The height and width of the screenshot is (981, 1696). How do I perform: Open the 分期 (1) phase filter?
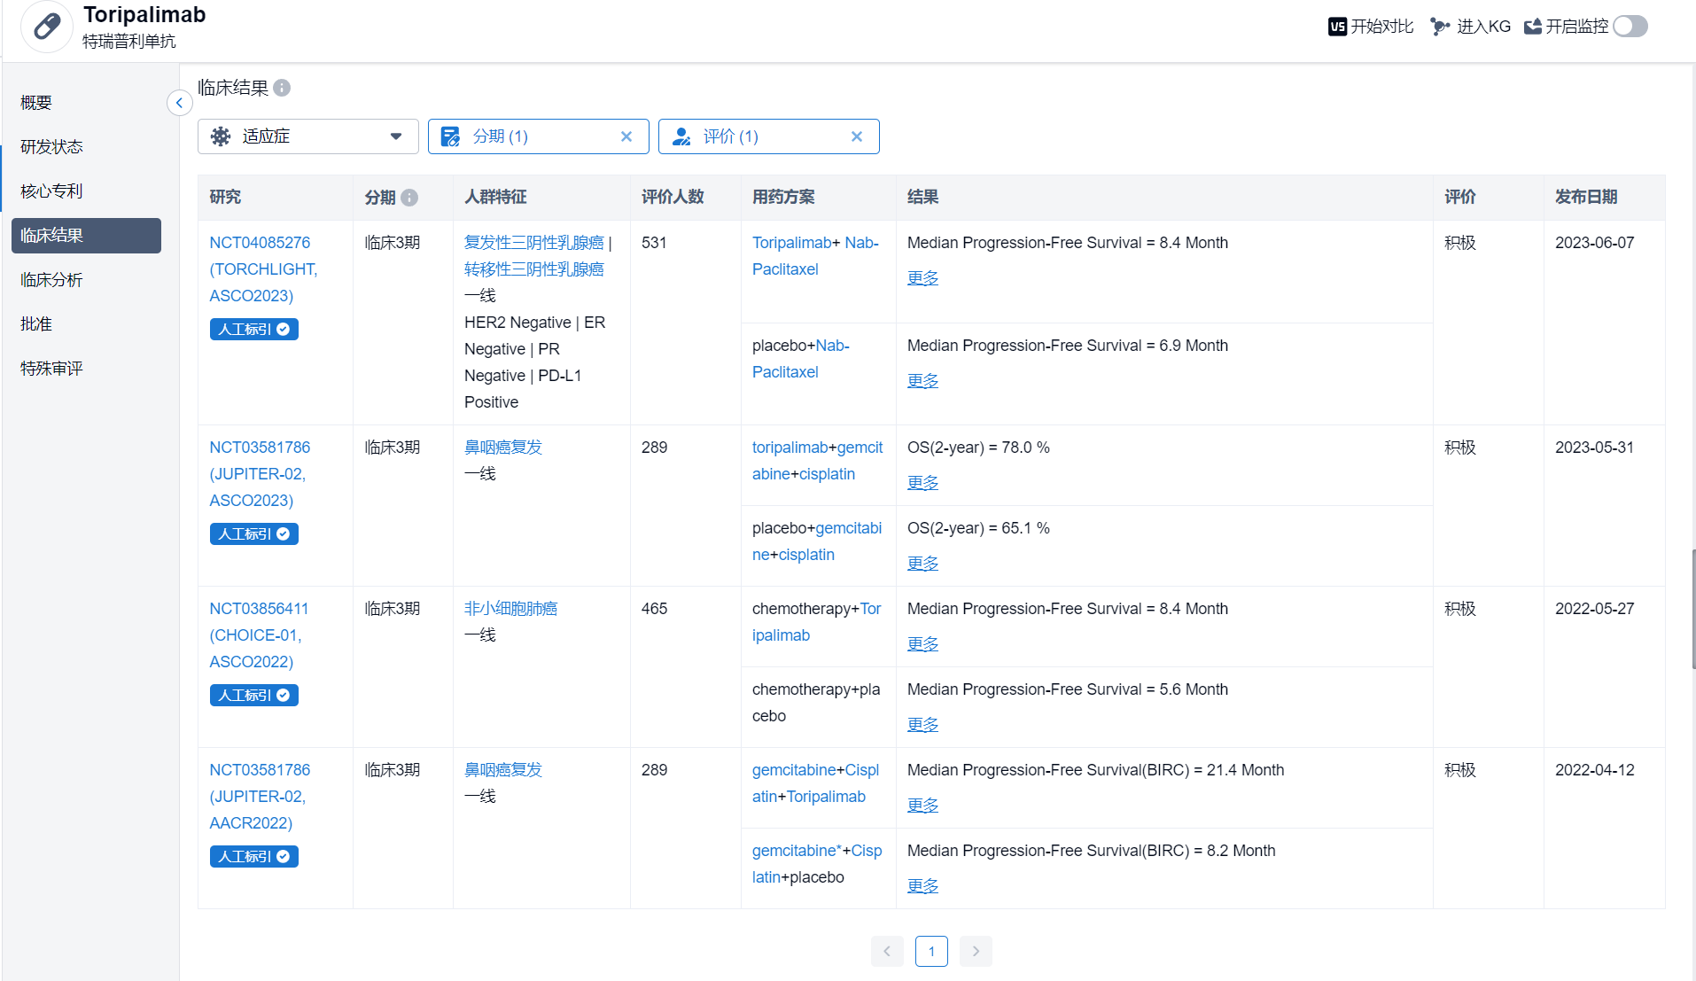pyautogui.click(x=539, y=136)
